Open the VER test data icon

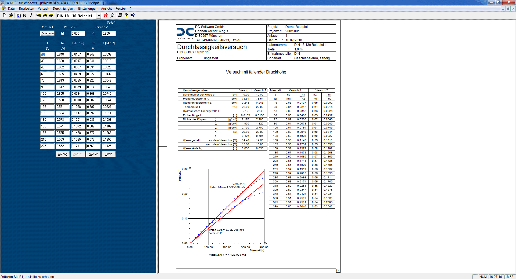click(45, 15)
